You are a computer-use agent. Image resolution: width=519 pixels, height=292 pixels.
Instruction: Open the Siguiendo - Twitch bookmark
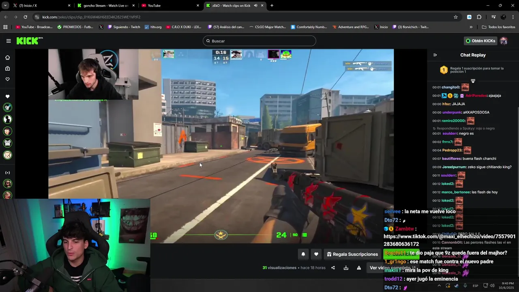click(124, 27)
